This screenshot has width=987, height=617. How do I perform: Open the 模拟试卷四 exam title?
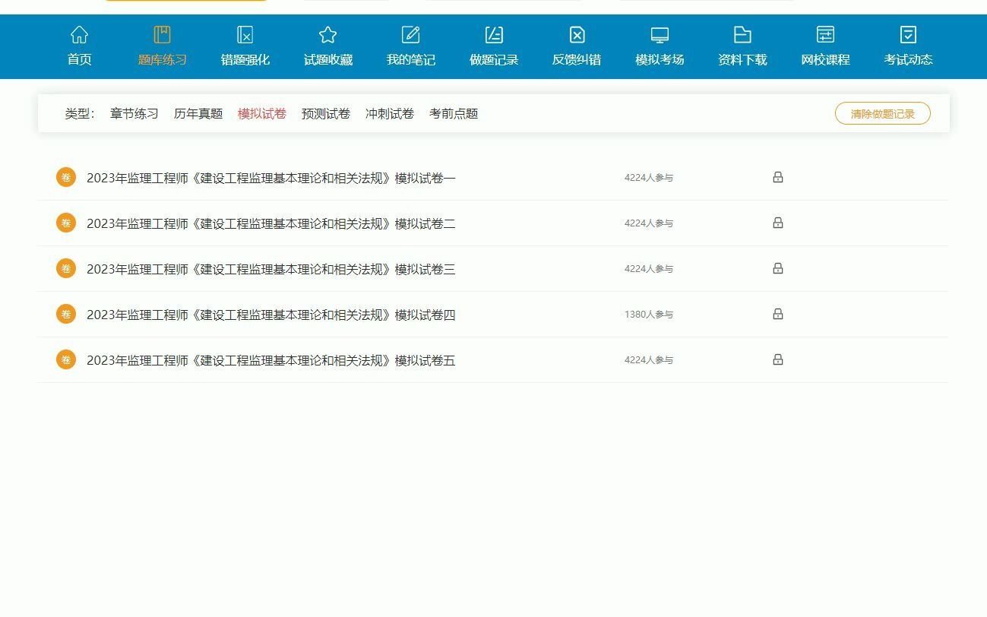pyautogui.click(x=271, y=315)
